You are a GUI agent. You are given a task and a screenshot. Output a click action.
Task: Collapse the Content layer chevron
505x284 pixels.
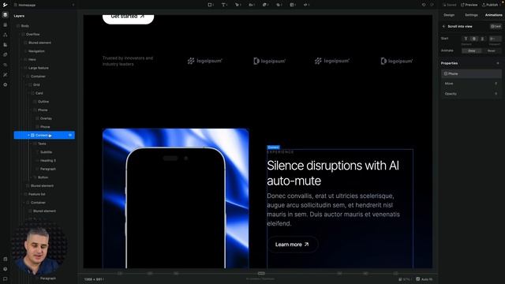pos(28,135)
